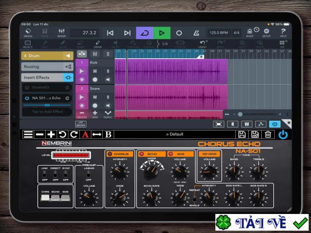
Task: Solo the Snare track
Action: click(x=108, y=97)
